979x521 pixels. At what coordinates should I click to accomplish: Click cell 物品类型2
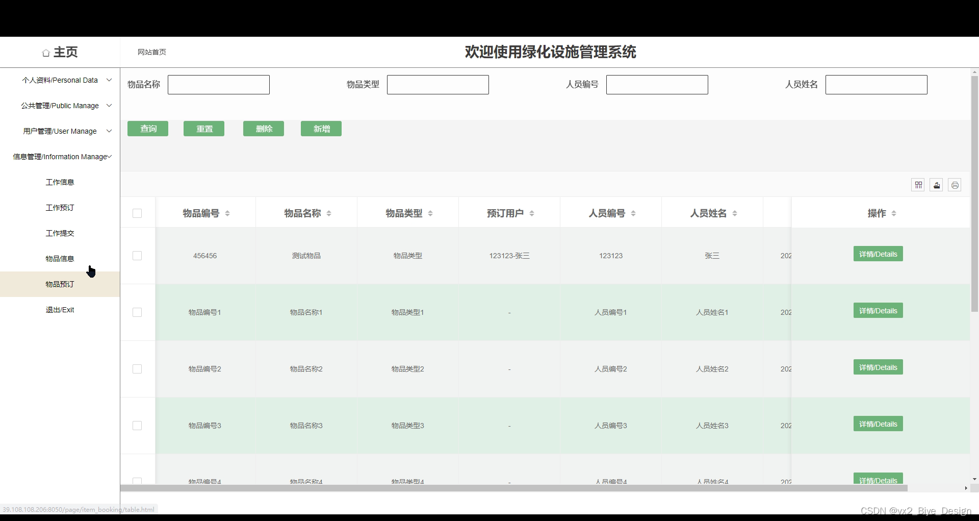(408, 369)
